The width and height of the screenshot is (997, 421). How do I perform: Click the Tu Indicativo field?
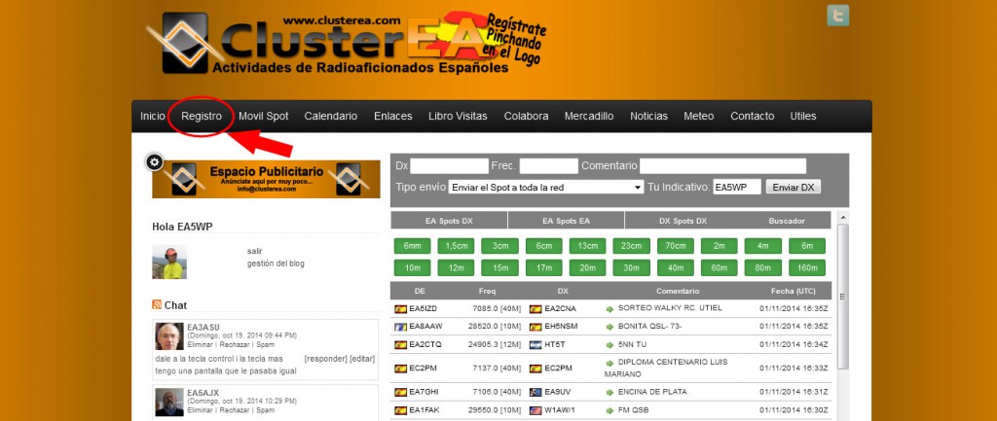coord(737,188)
